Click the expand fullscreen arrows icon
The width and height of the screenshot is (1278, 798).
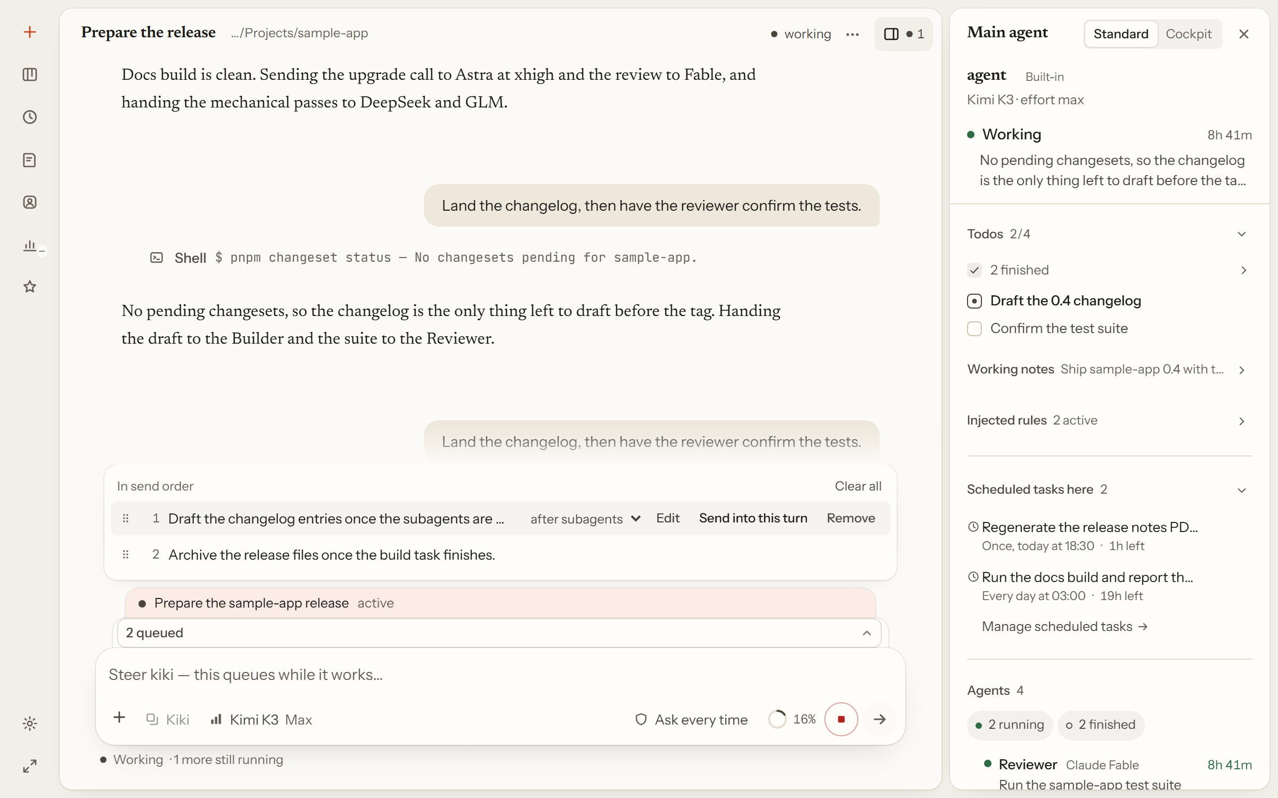click(30, 766)
